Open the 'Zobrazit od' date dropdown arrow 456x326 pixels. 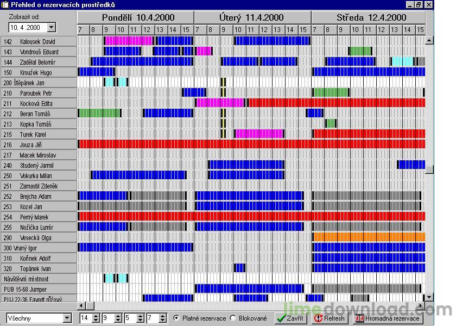click(x=52, y=28)
